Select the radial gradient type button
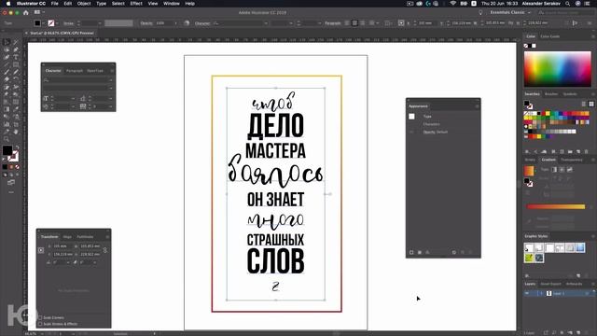The width and height of the screenshot is (597, 336). 562,170
